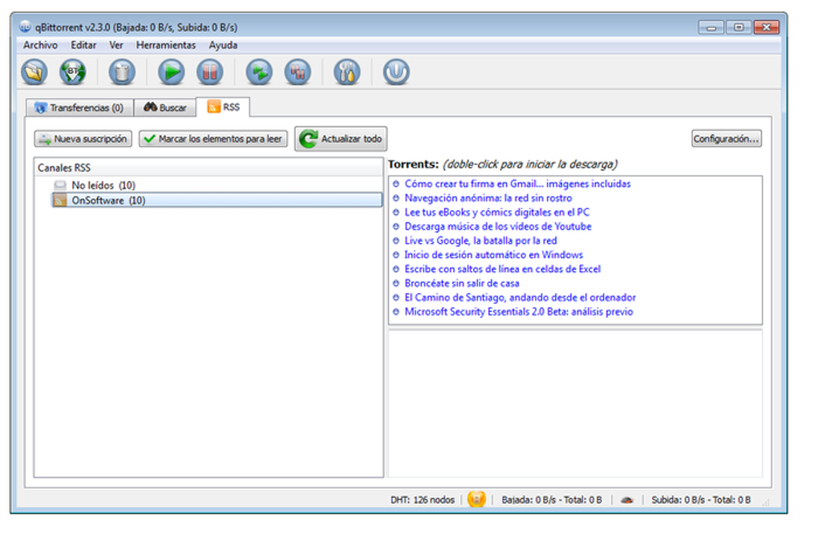Select article Lee tus eBooks y cómics digitales
Image resolution: width=818 pixels, height=534 pixels.
click(497, 212)
